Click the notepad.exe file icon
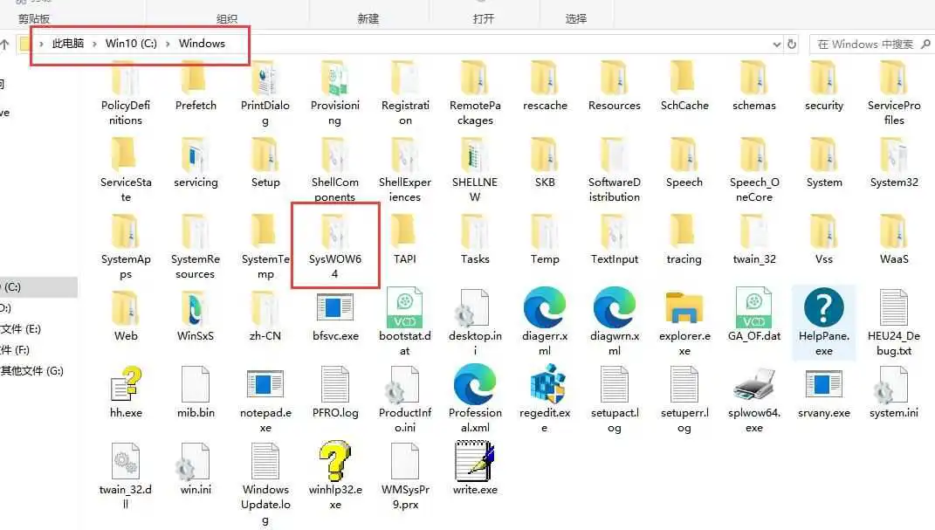 265,384
